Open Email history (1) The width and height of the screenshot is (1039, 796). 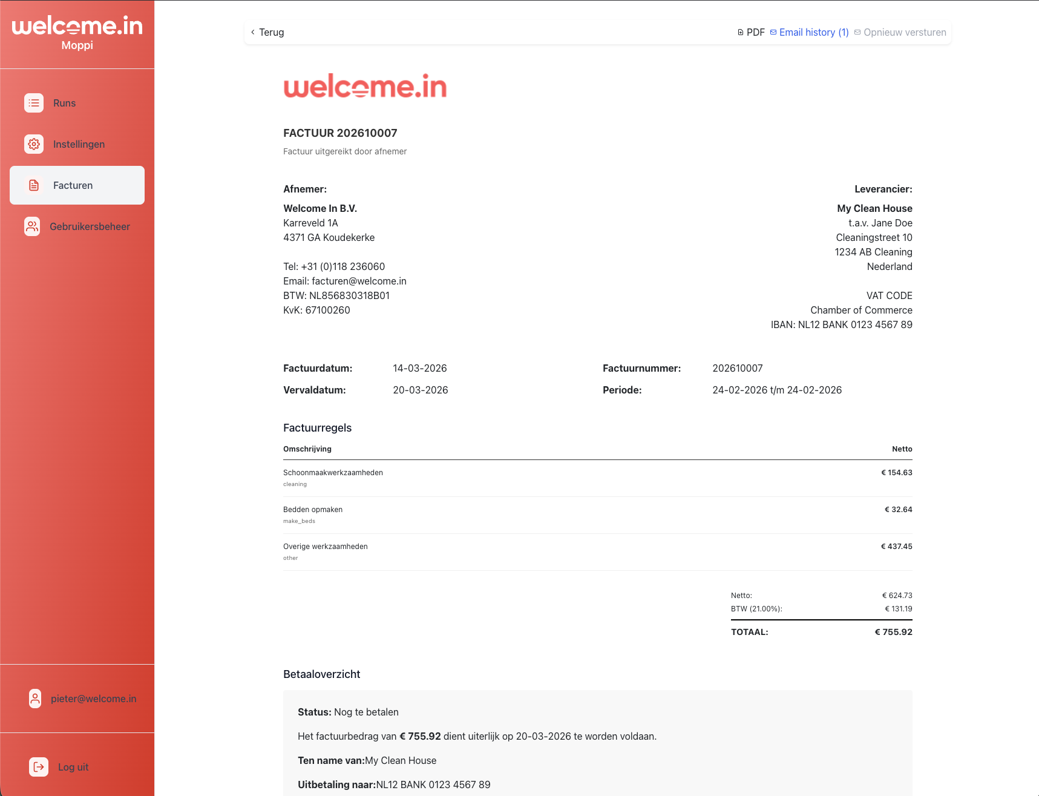[x=814, y=31]
